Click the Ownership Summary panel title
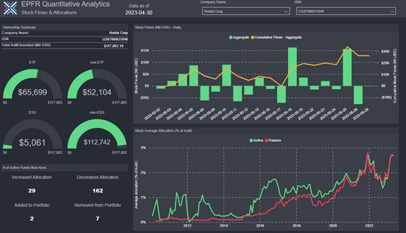406x233 pixels. tap(19, 28)
